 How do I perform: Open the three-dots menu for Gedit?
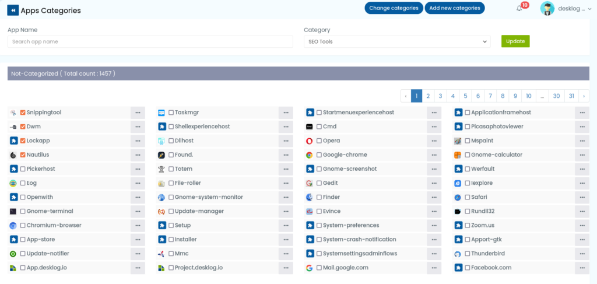[434, 183]
